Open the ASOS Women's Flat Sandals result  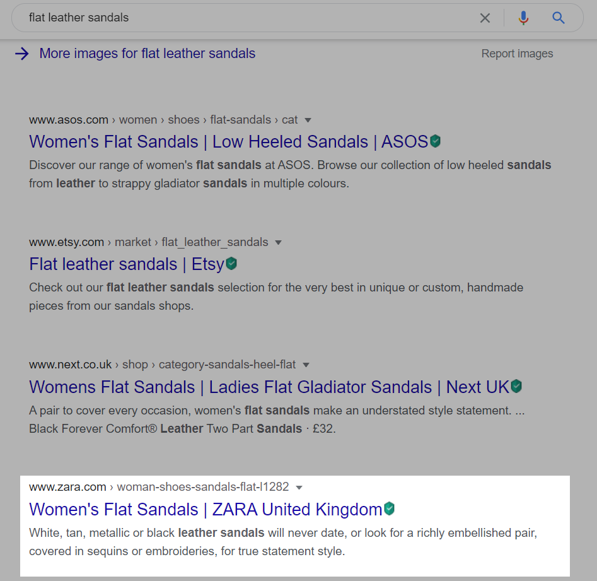click(x=228, y=141)
